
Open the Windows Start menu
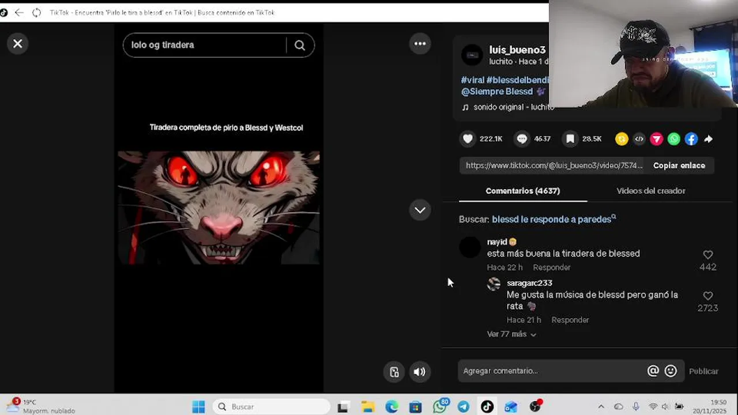pos(198,407)
